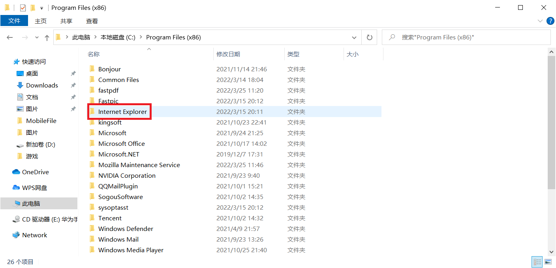Click the search Program Files box

470,37
